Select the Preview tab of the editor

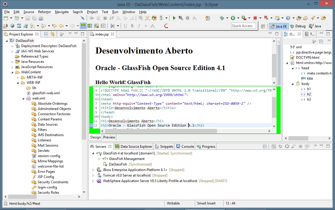109,137
